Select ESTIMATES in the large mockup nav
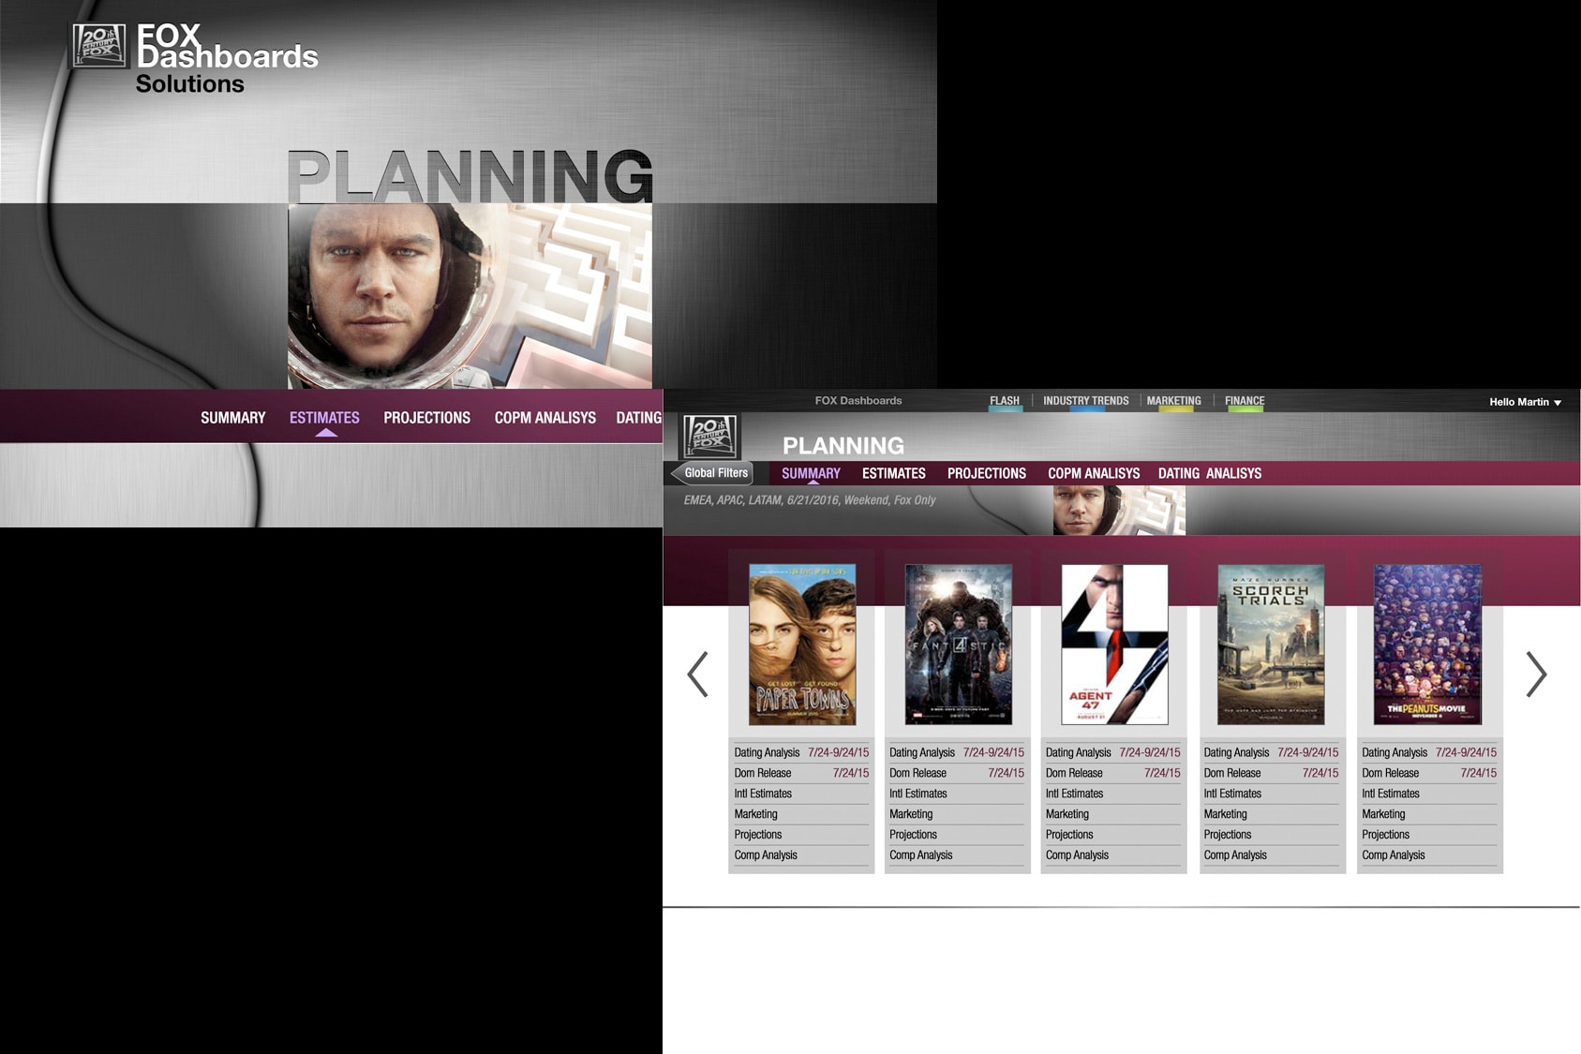The height and width of the screenshot is (1054, 1581). [324, 418]
